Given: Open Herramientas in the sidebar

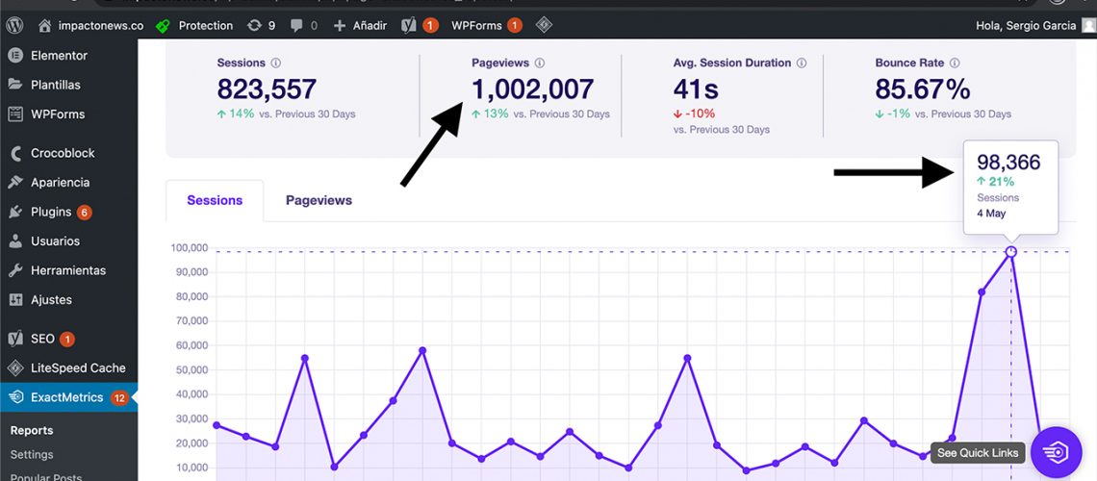Looking at the screenshot, I should [68, 270].
